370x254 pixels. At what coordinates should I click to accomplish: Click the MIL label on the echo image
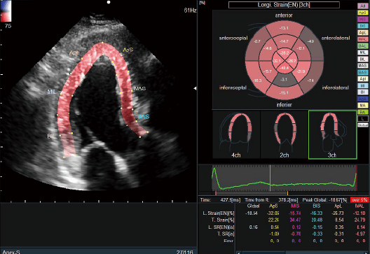click(52, 92)
